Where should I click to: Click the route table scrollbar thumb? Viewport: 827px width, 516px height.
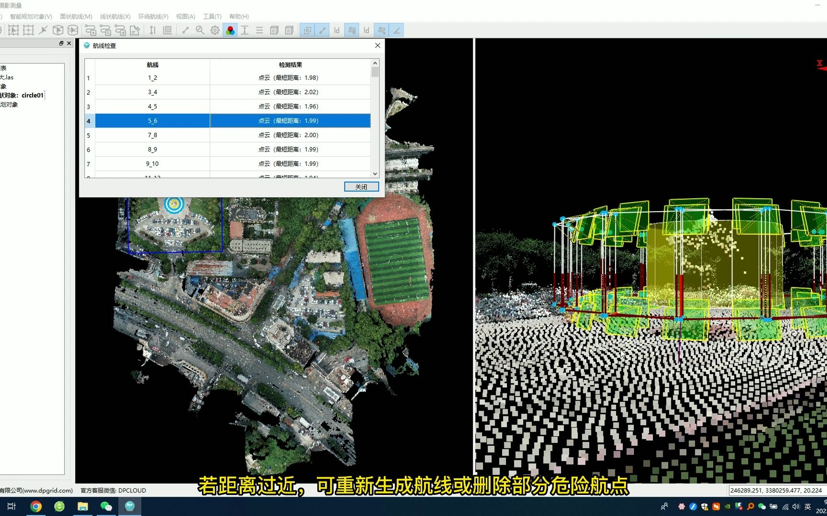(x=375, y=72)
